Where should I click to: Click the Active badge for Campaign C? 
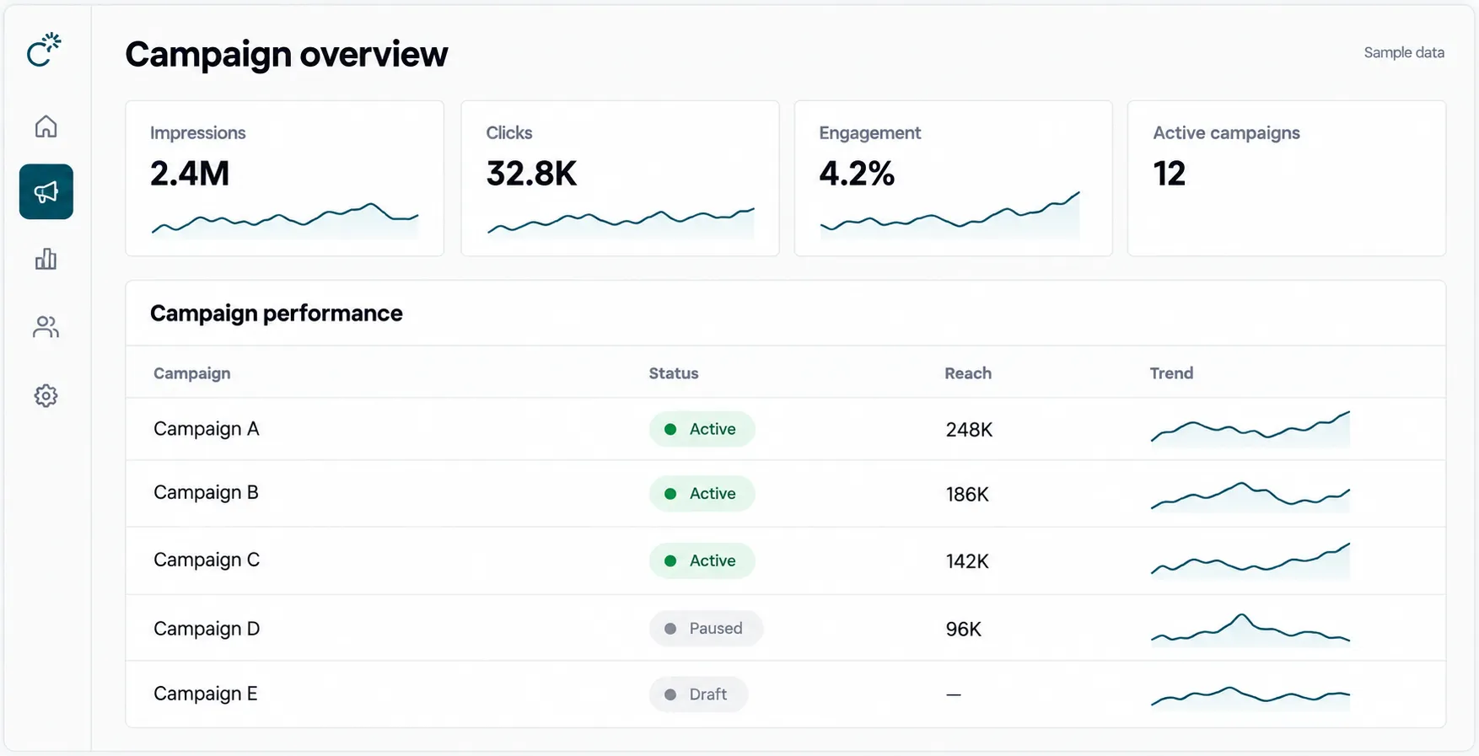(702, 560)
